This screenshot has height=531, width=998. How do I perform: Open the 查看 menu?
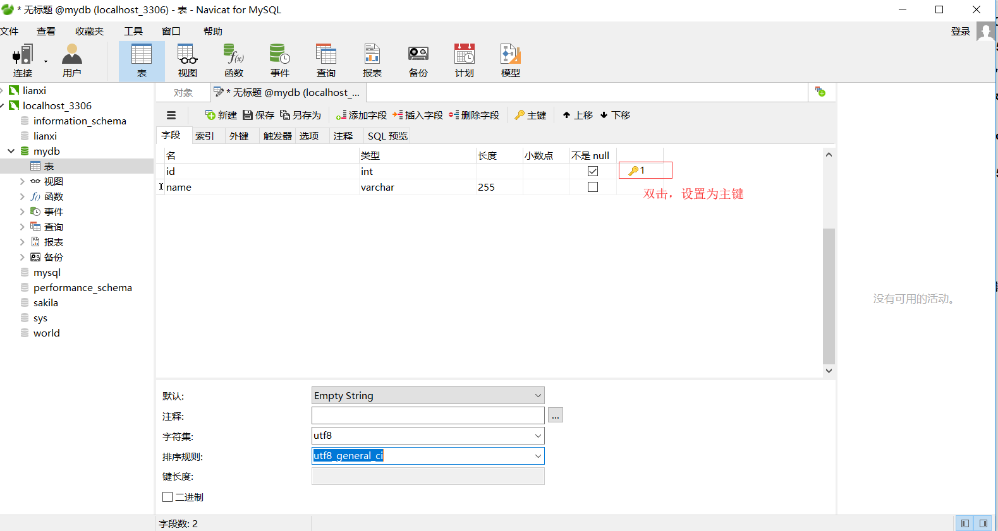pos(46,31)
